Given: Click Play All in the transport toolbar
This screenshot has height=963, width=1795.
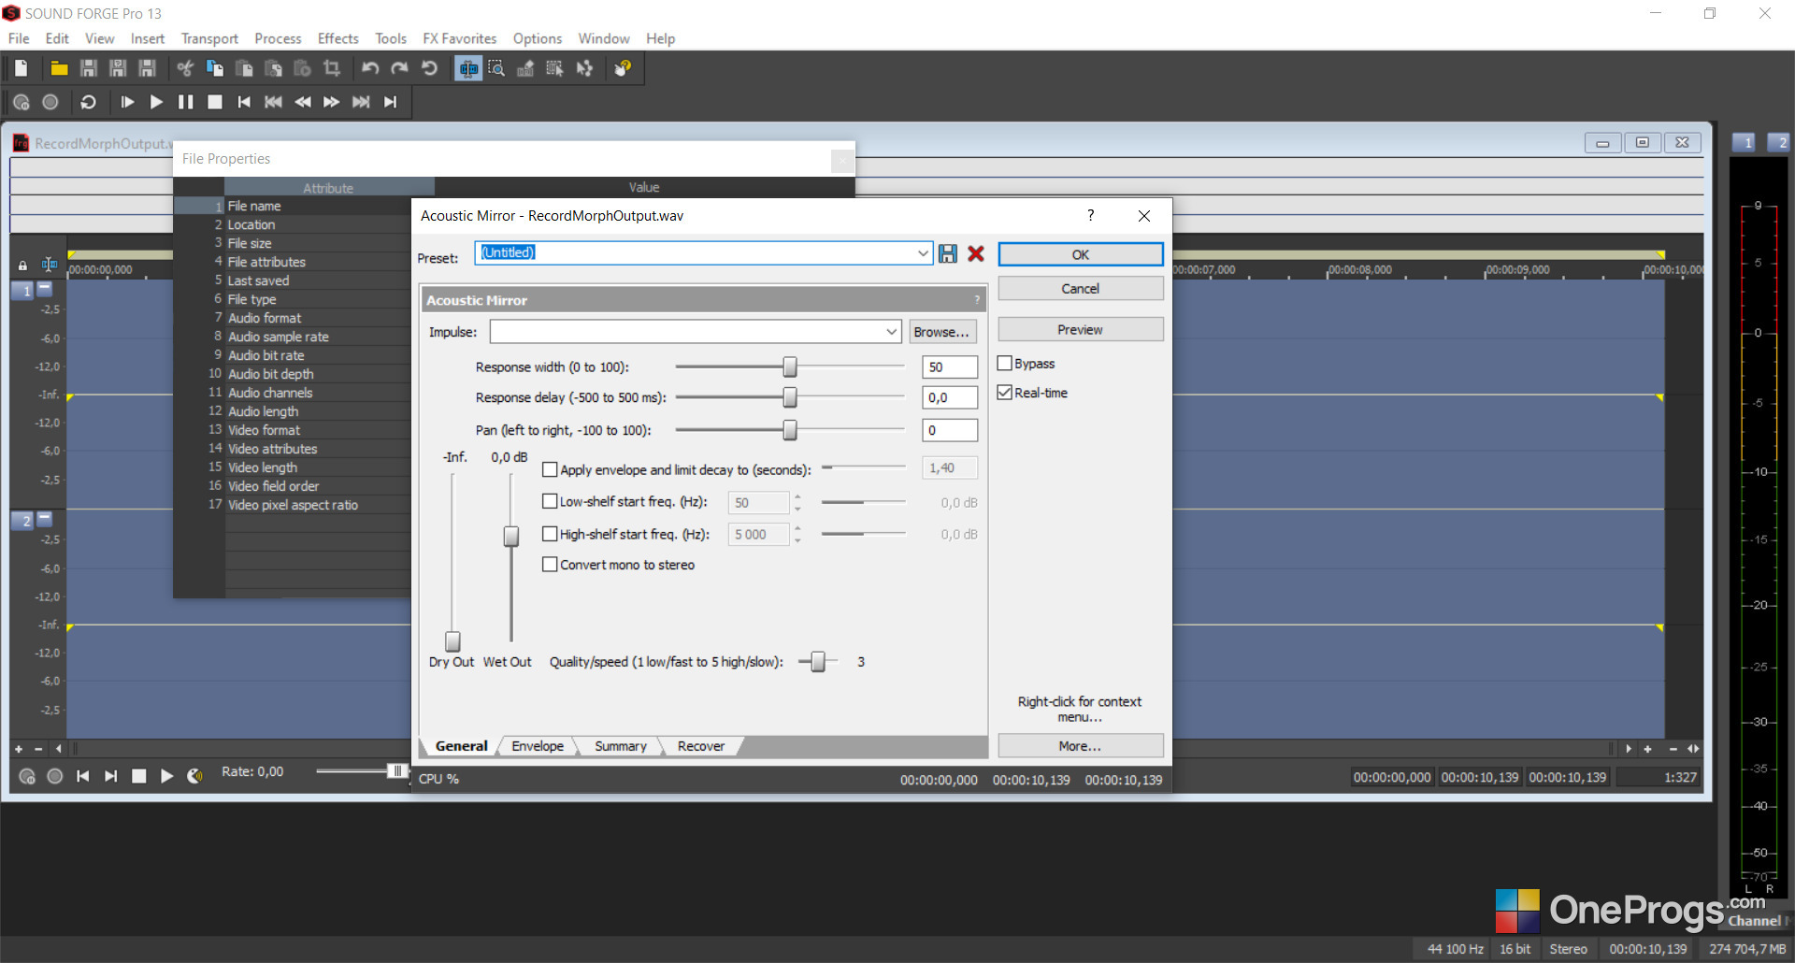Looking at the screenshot, I should pos(127,102).
